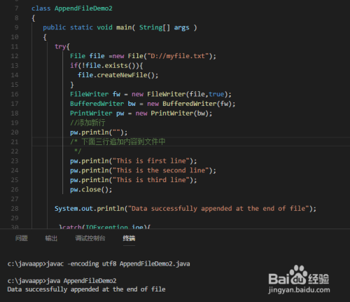Click the //添加新行 comment
Image resolution: width=350 pixels, height=302 pixels.
[87, 123]
